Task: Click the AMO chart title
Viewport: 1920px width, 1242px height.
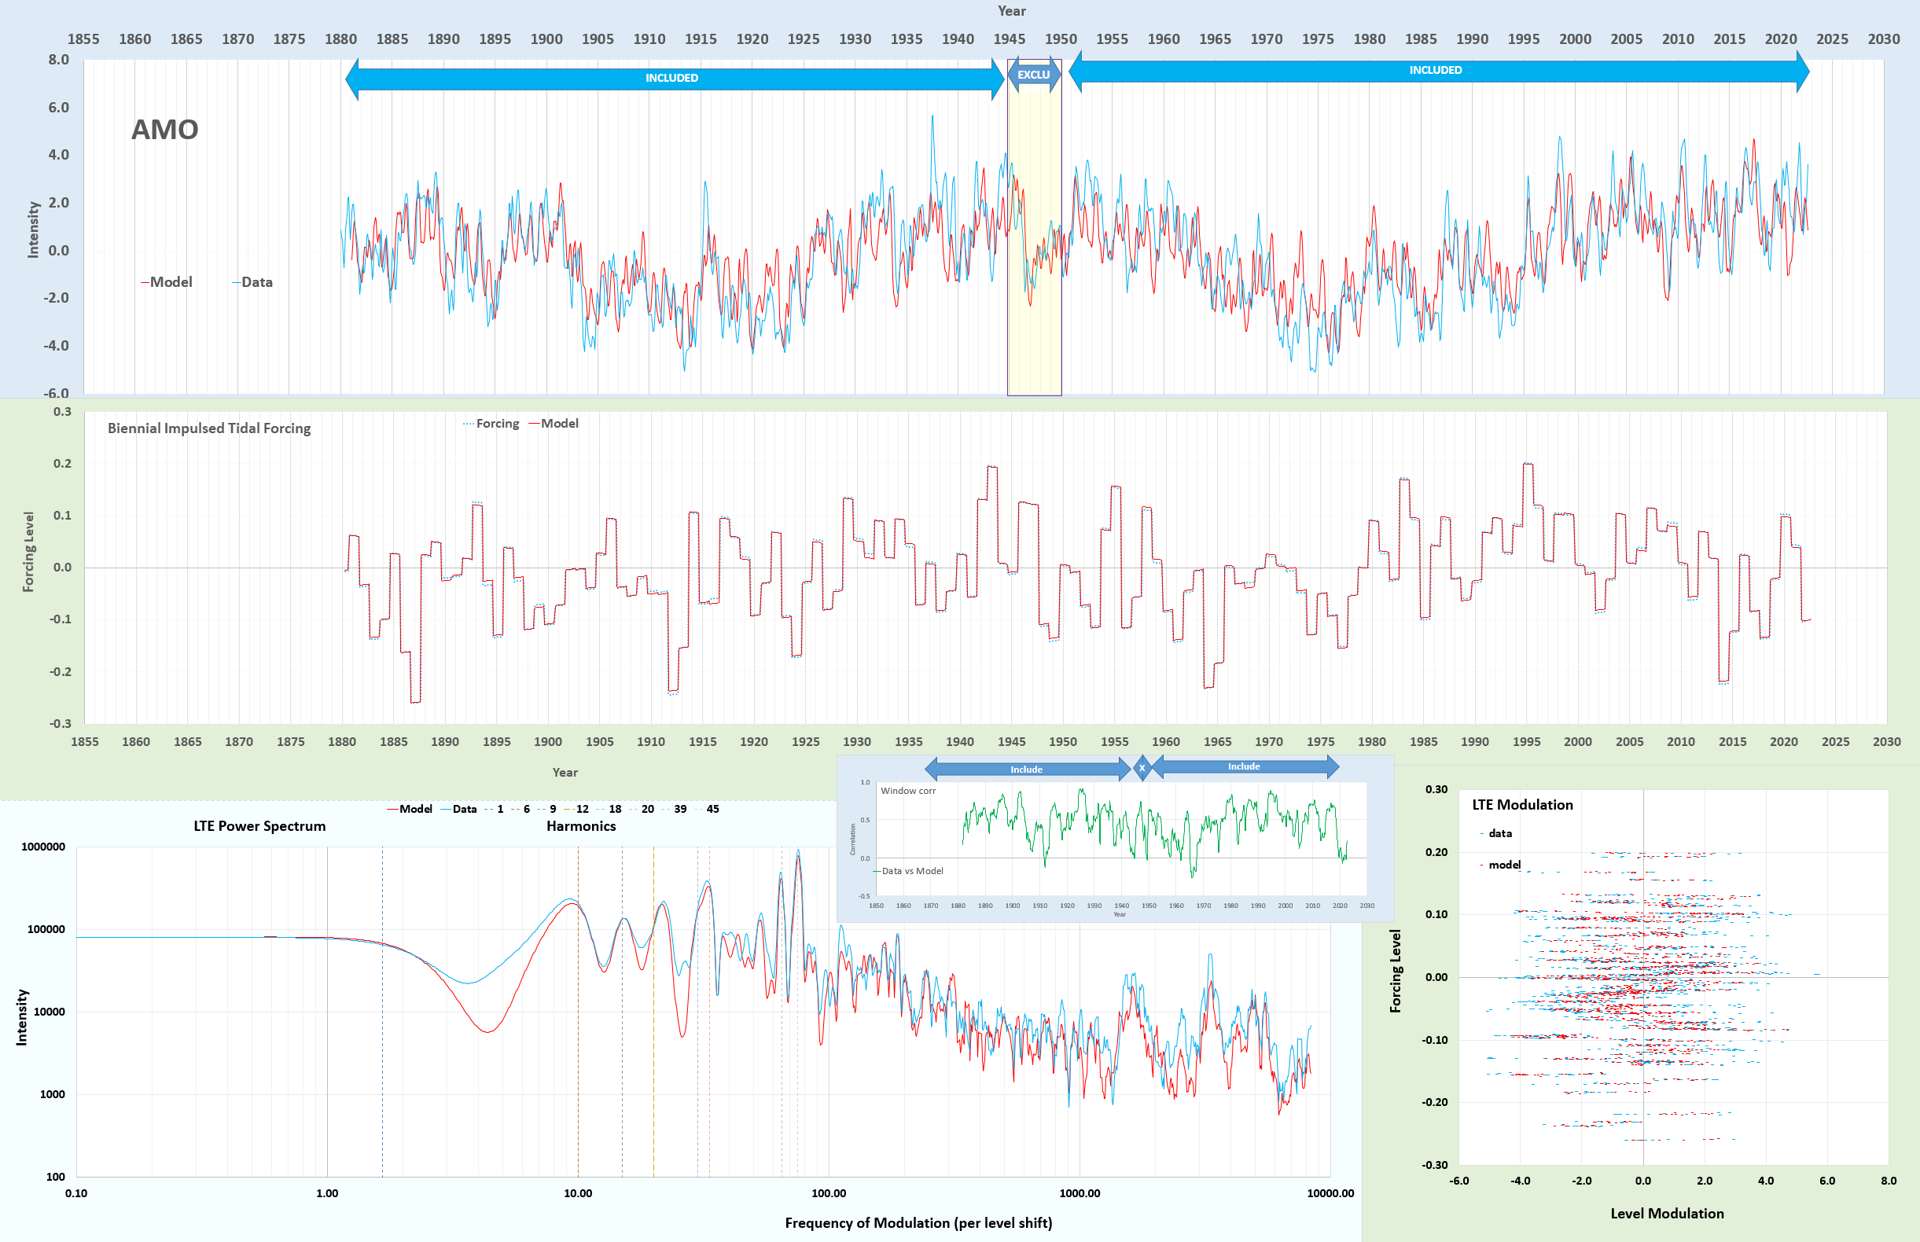Action: [x=164, y=130]
